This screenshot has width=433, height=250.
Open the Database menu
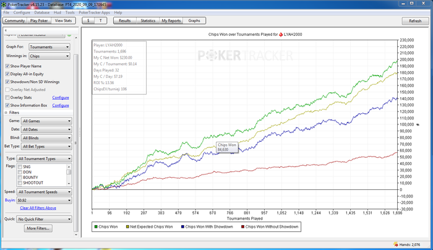coord(41,13)
